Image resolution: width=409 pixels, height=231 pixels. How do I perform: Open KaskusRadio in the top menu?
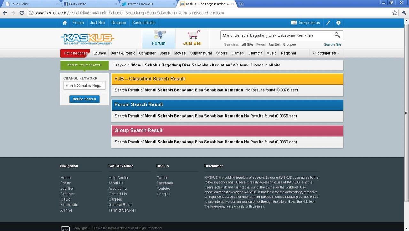tap(144, 23)
